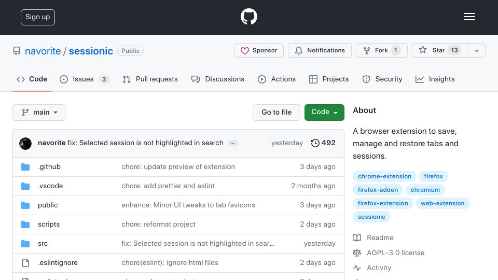Click the chromium topic tag
498x280 pixels.
(x=425, y=190)
